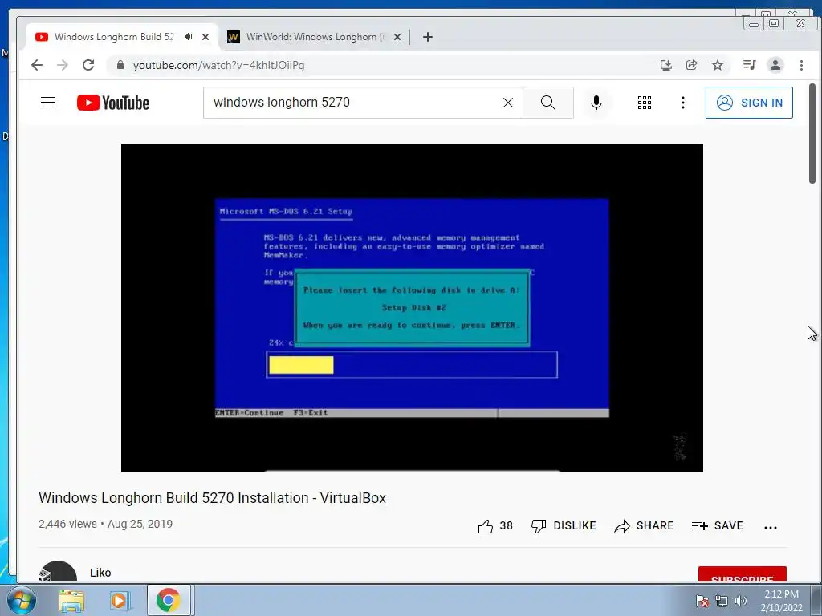The height and width of the screenshot is (616, 822).
Task: Subscribe to the Liko channel
Action: (x=742, y=574)
